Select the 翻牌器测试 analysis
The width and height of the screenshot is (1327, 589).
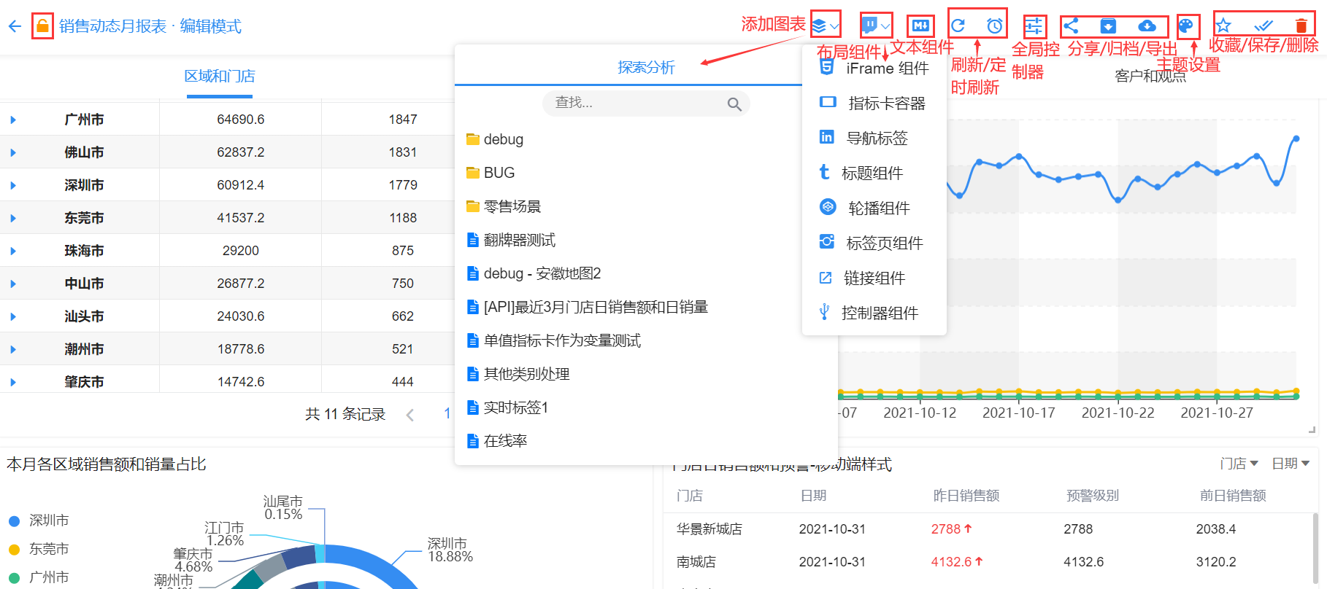pyautogui.click(x=511, y=240)
